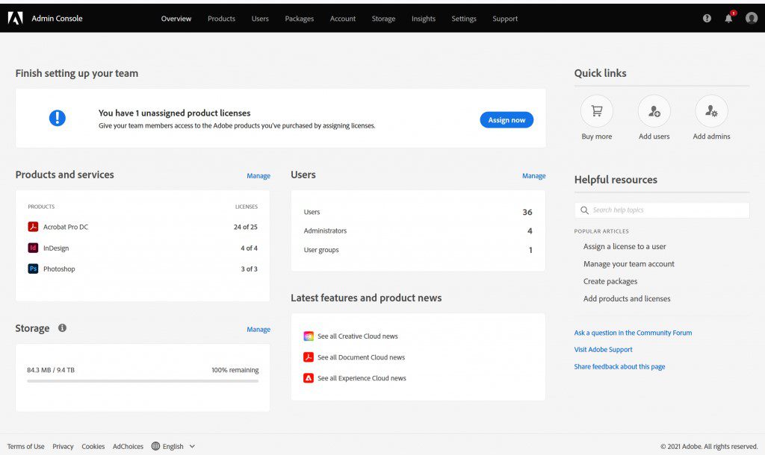Viewport: 765px width, 455px height.
Task: Open the Settings menu item
Action: 463,18
